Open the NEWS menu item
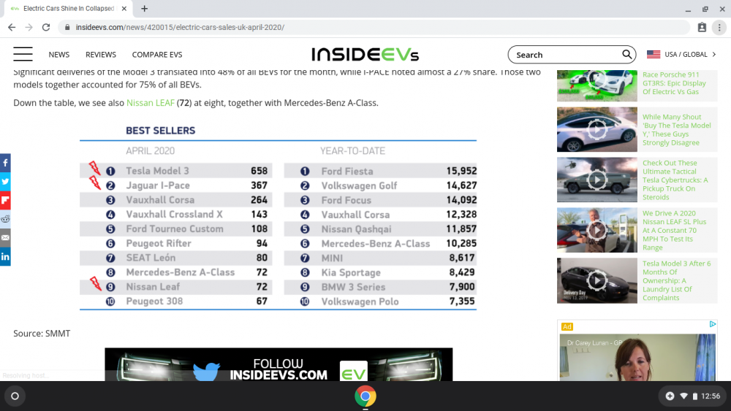The height and width of the screenshot is (411, 731). tap(58, 55)
